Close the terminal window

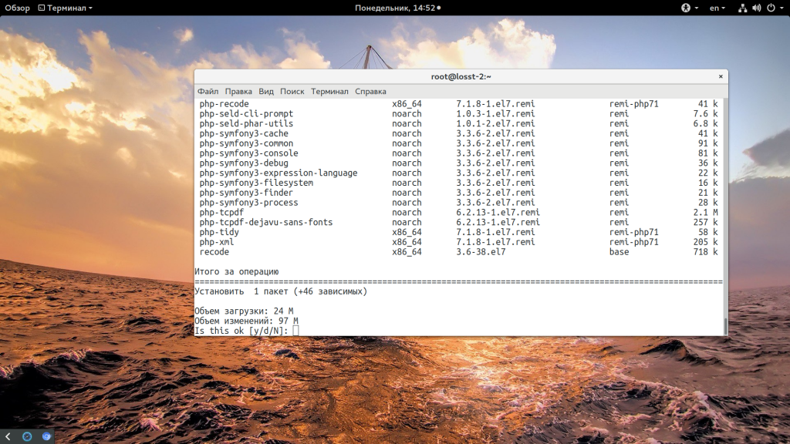(721, 76)
